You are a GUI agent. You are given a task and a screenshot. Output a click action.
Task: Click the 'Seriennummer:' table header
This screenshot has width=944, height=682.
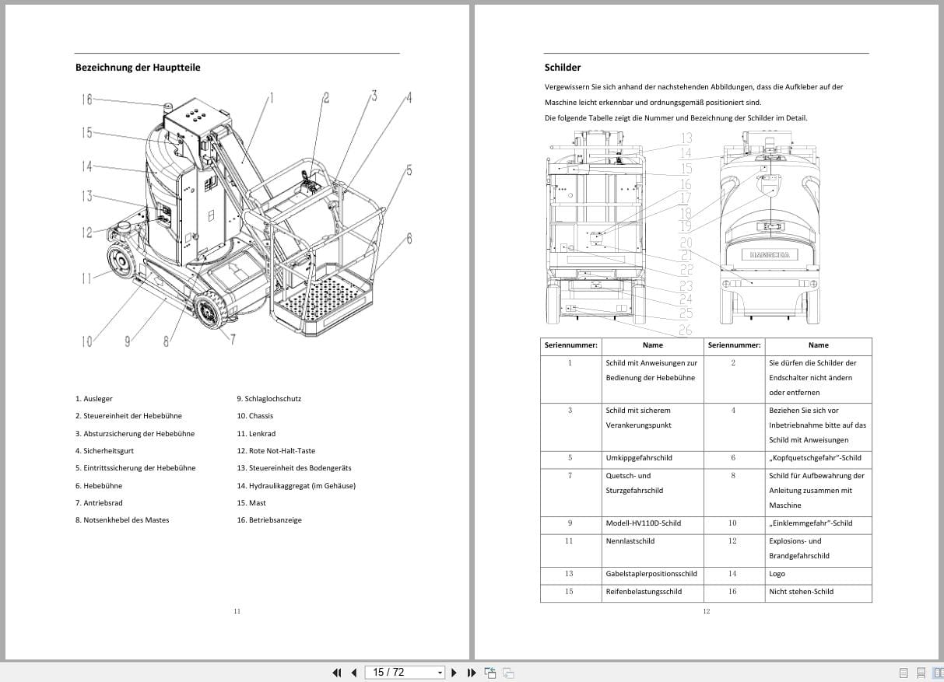pyautogui.click(x=570, y=345)
